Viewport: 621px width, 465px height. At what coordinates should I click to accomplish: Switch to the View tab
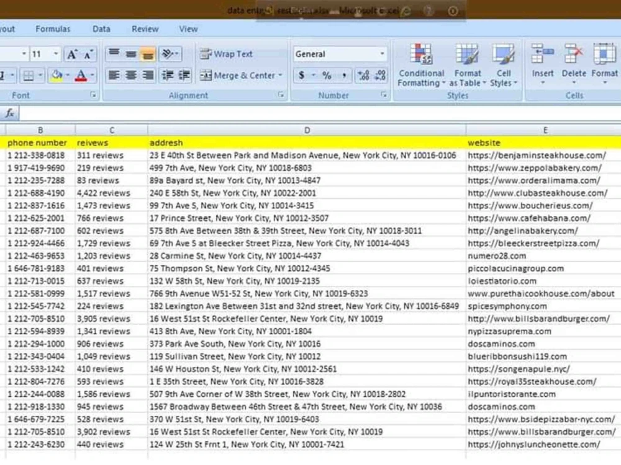coord(188,29)
